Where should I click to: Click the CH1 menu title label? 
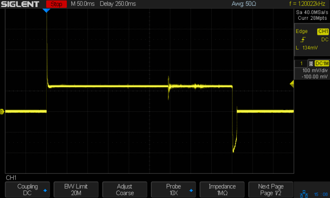point(11,178)
